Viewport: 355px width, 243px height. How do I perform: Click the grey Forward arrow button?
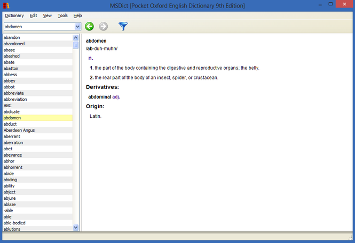[x=103, y=26]
